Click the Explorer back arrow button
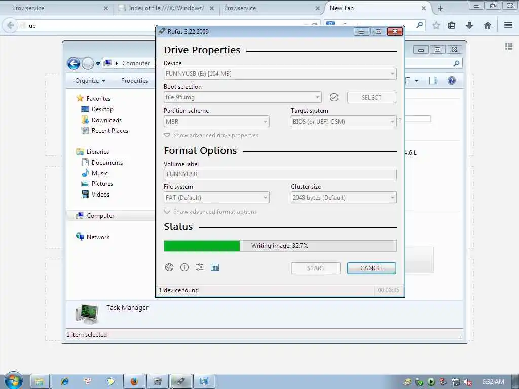The height and width of the screenshot is (389, 519). [x=73, y=63]
